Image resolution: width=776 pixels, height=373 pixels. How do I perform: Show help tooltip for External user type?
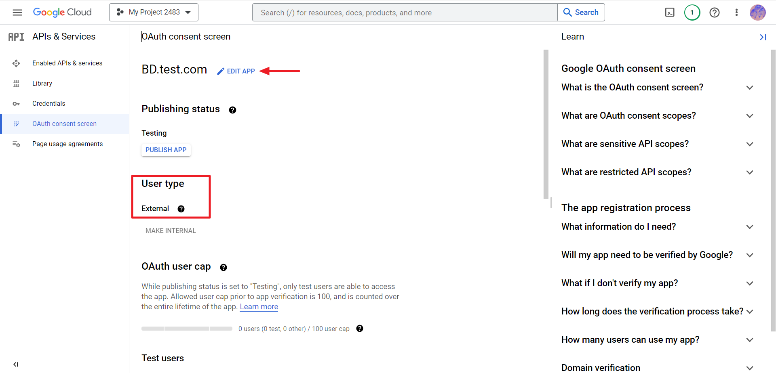[x=181, y=209]
